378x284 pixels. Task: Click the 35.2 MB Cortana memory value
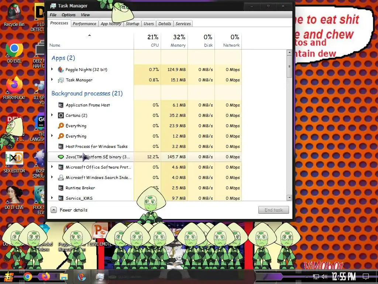(178, 115)
